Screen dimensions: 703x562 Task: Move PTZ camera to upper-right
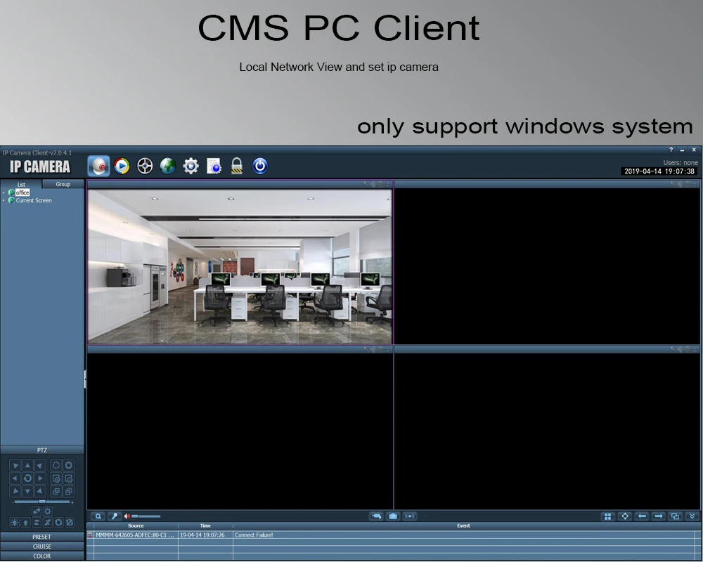coord(40,466)
